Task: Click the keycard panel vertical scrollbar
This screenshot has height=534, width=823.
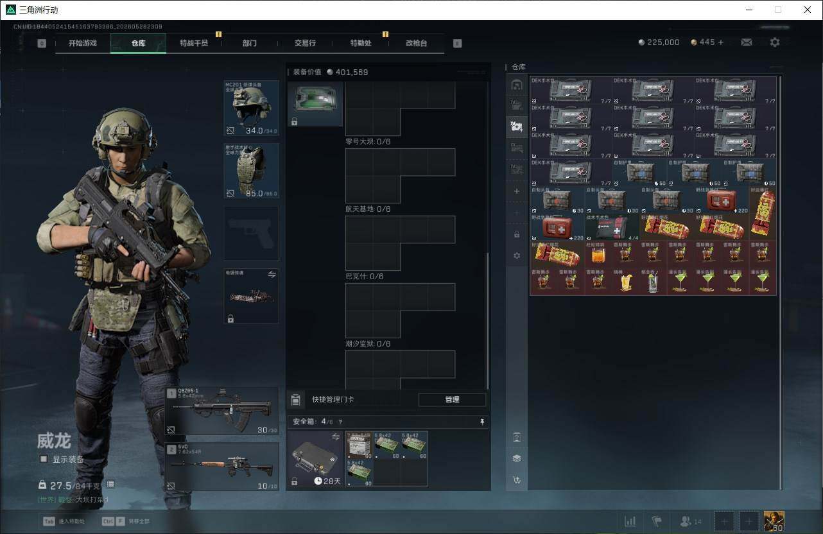Action: [x=488, y=320]
